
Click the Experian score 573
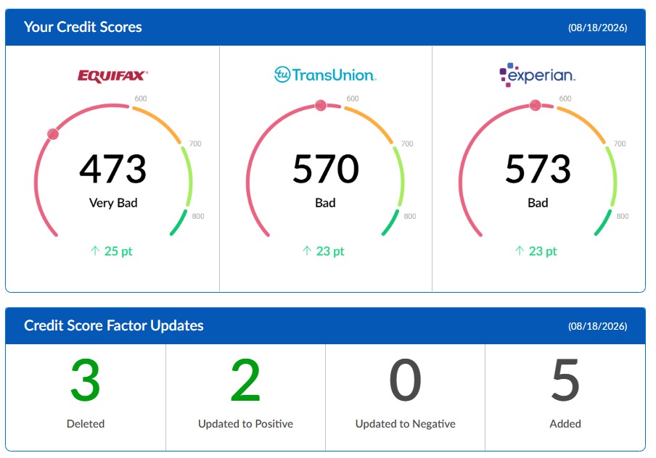point(538,169)
